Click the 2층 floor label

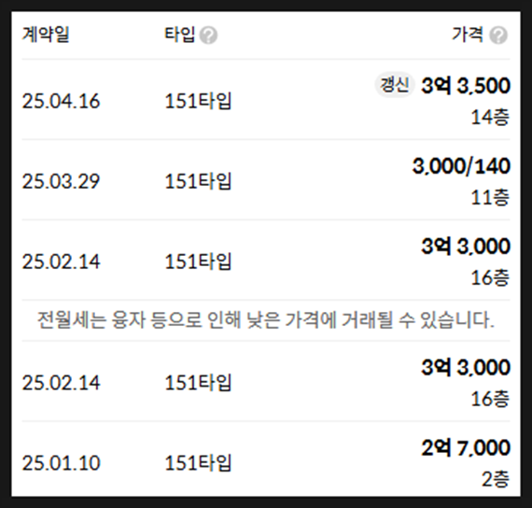pos(496,479)
